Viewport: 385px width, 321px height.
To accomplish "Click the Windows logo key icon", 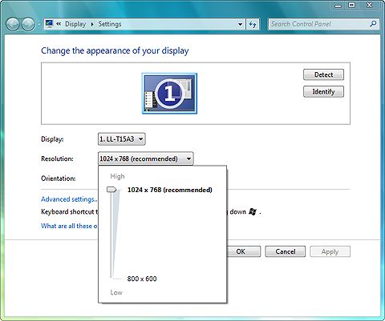I will 253,211.
